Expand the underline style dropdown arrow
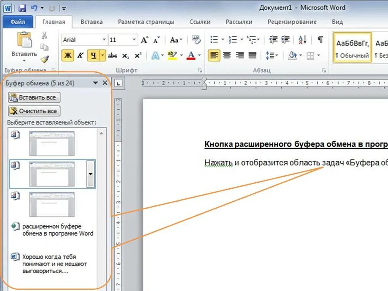 (102, 55)
